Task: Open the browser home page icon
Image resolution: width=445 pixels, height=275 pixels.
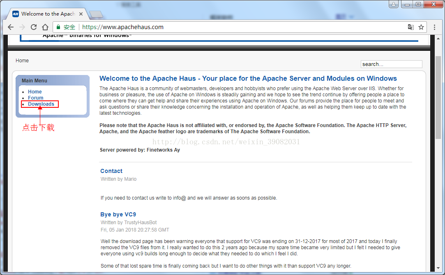Action: (x=45, y=27)
